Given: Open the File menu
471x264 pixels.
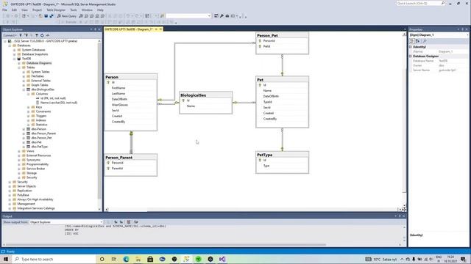Looking at the screenshot, I should tap(5, 10).
